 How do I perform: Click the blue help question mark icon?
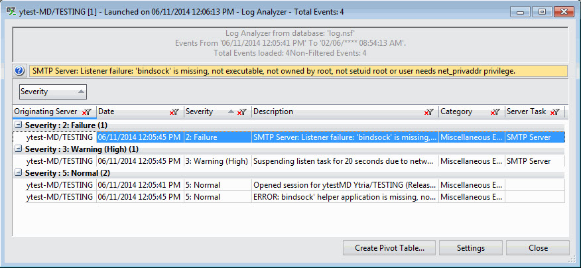click(19, 71)
